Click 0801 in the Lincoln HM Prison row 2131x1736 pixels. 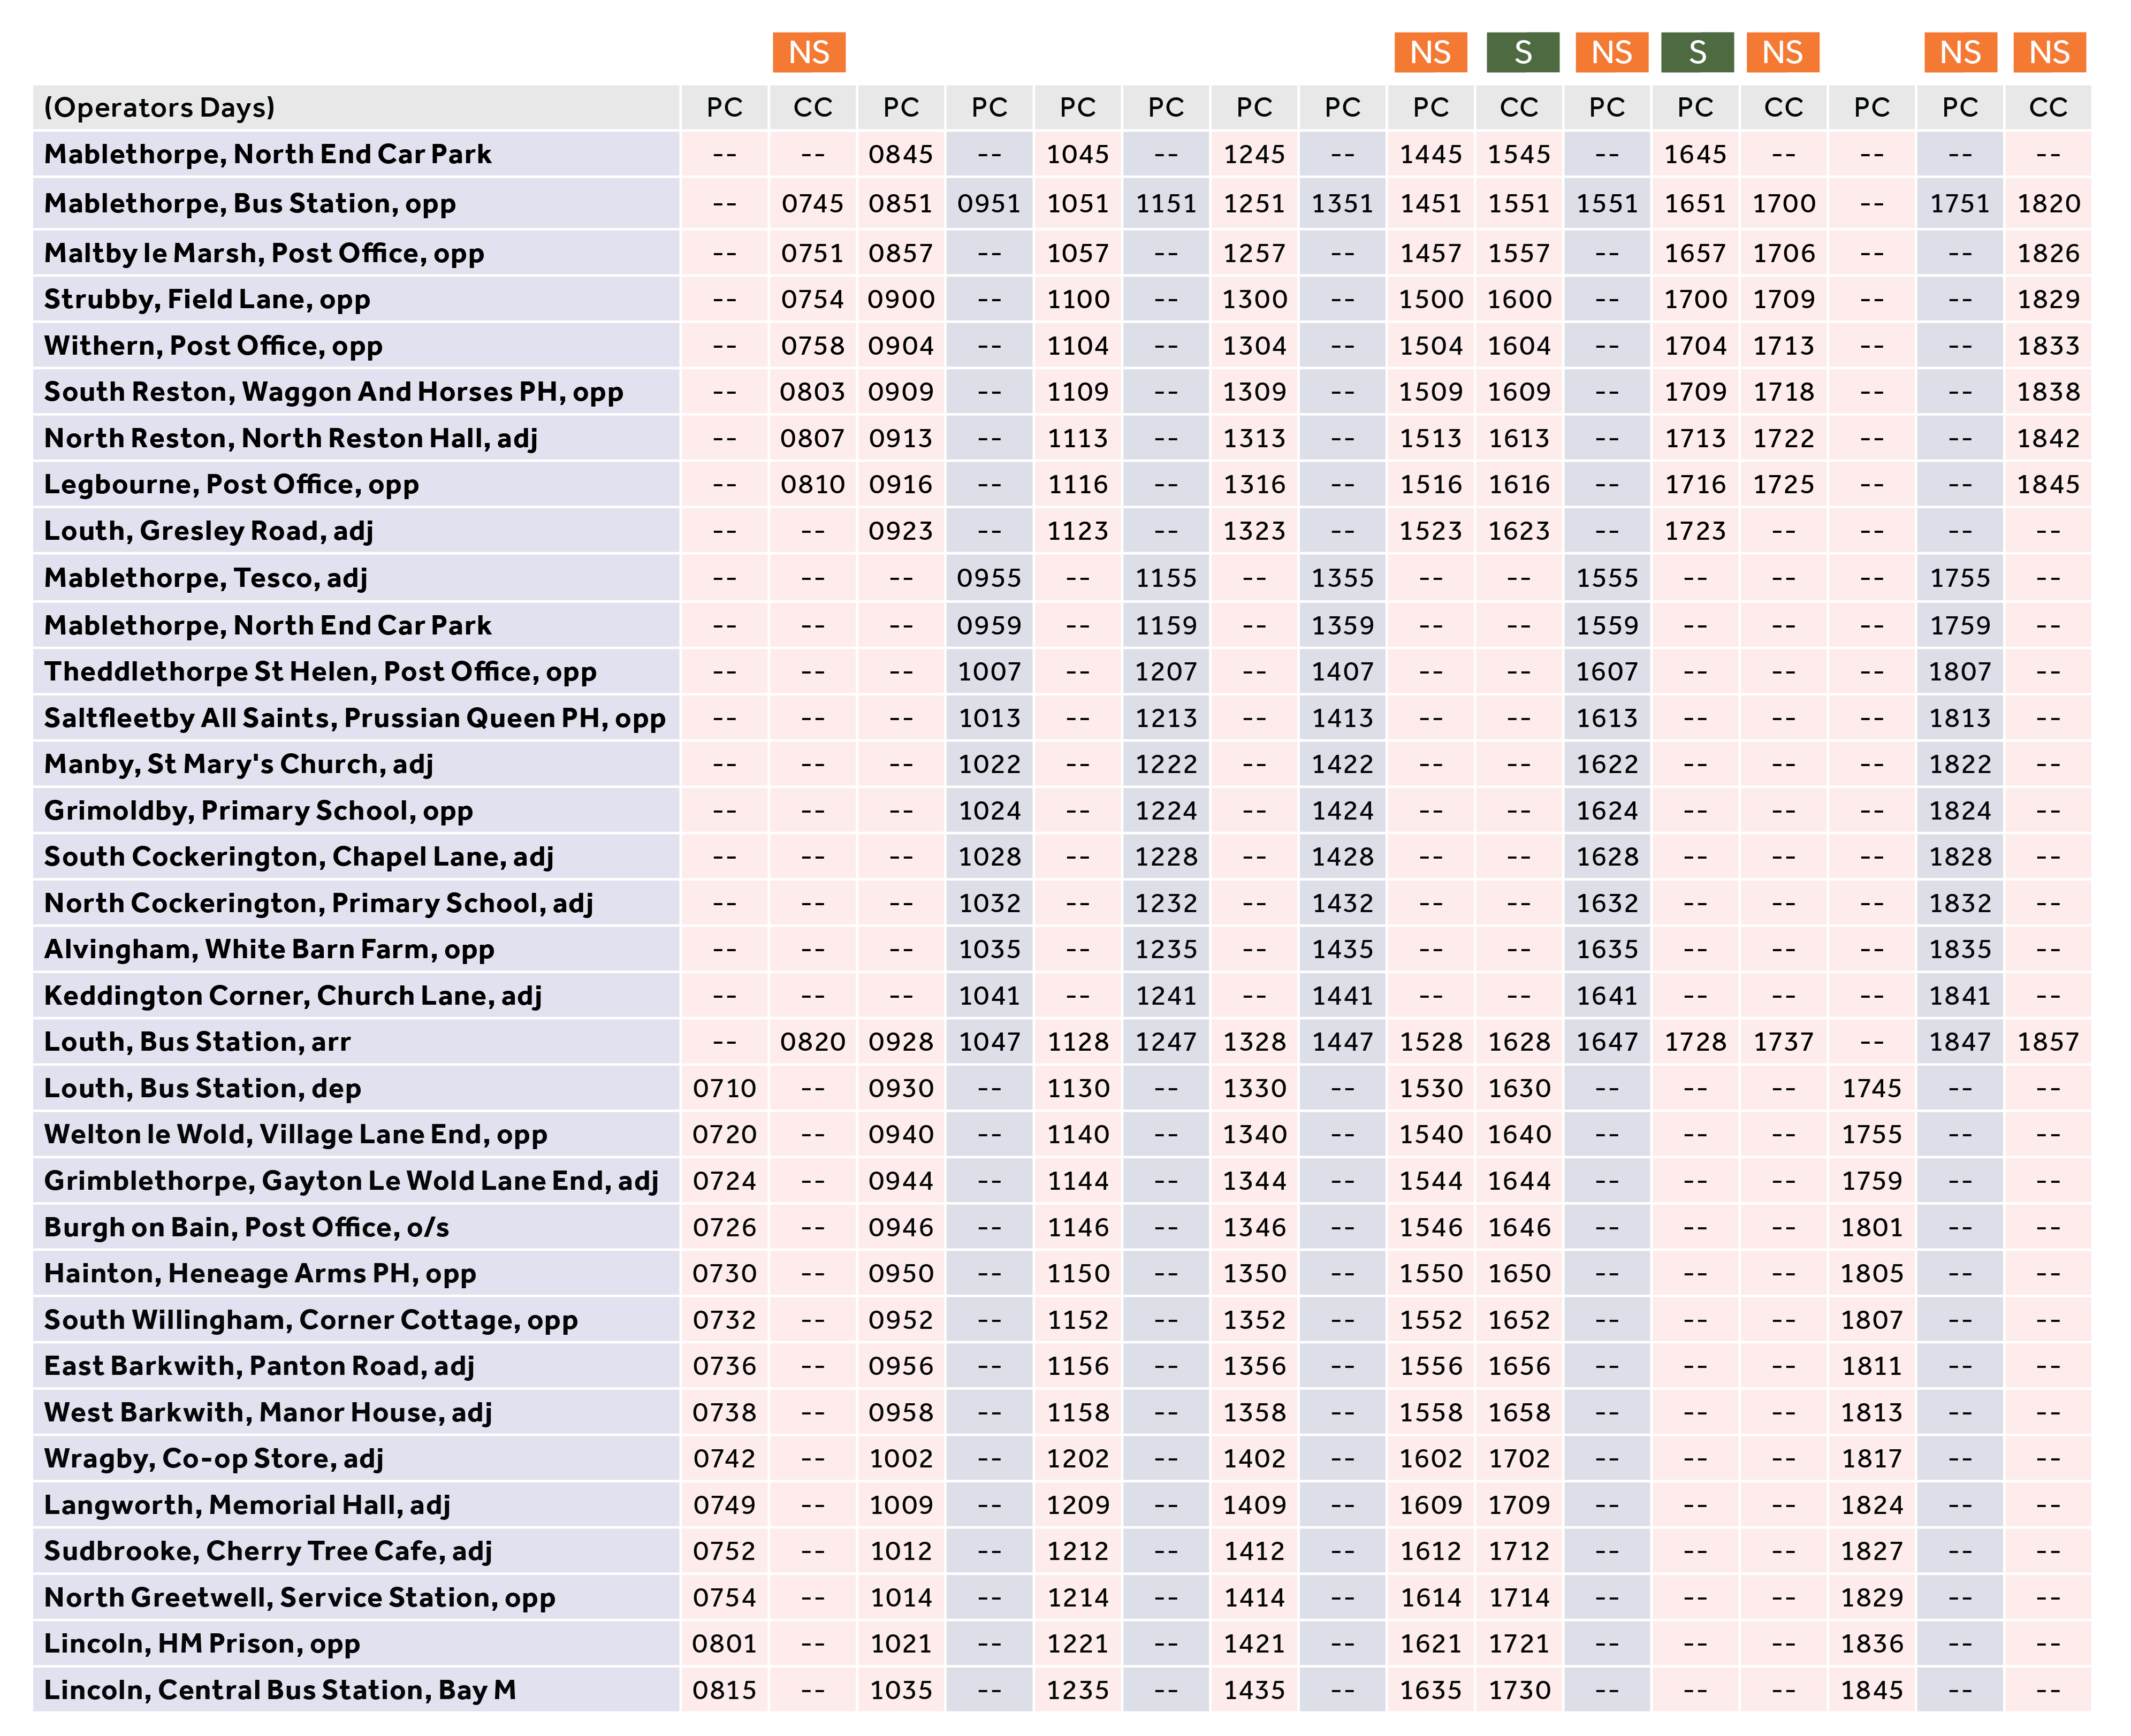725,1644
